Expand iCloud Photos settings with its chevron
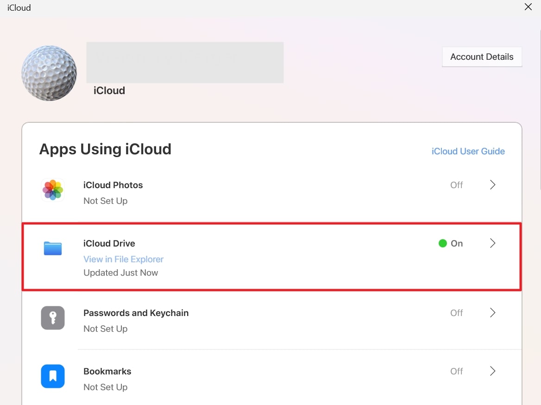The height and width of the screenshot is (405, 541). click(x=492, y=185)
